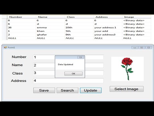The height and width of the screenshot is (116, 154).
Task: Select the 'your address 1' cell
Action: click(x=108, y=27)
